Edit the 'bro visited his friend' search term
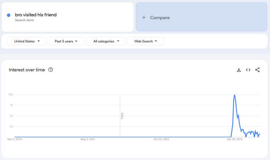Screen dimensions: 270x160 (36, 15)
